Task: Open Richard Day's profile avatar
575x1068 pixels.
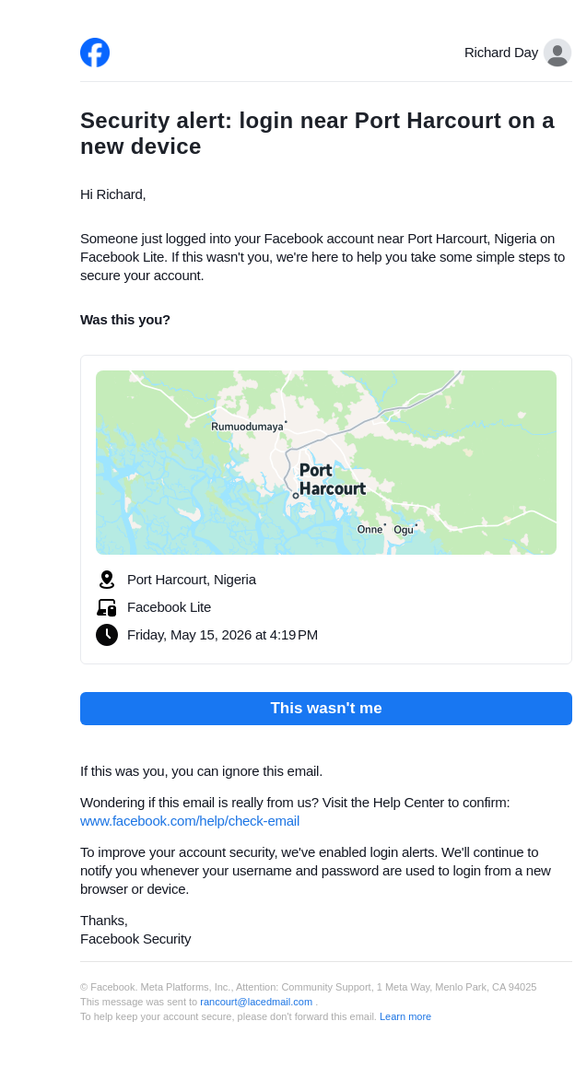Action: (x=557, y=53)
